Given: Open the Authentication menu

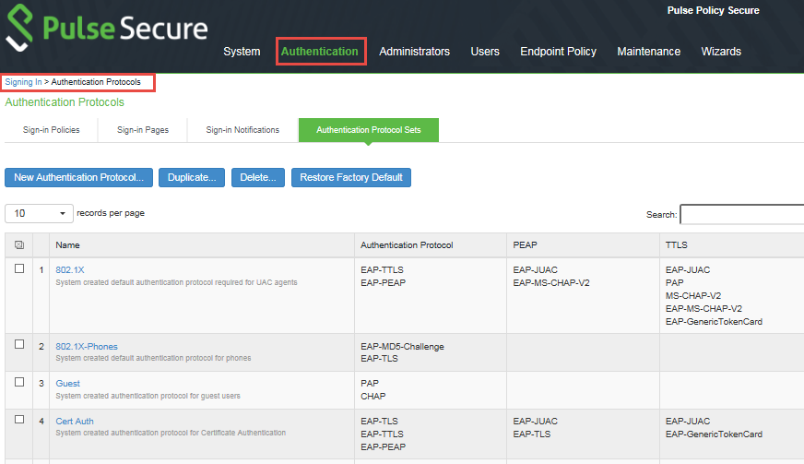Looking at the screenshot, I should coord(319,52).
